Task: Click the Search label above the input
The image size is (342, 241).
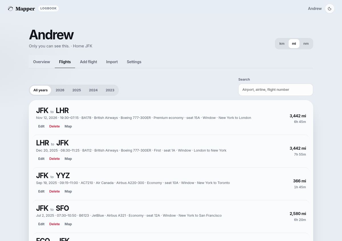Action: (x=244, y=79)
